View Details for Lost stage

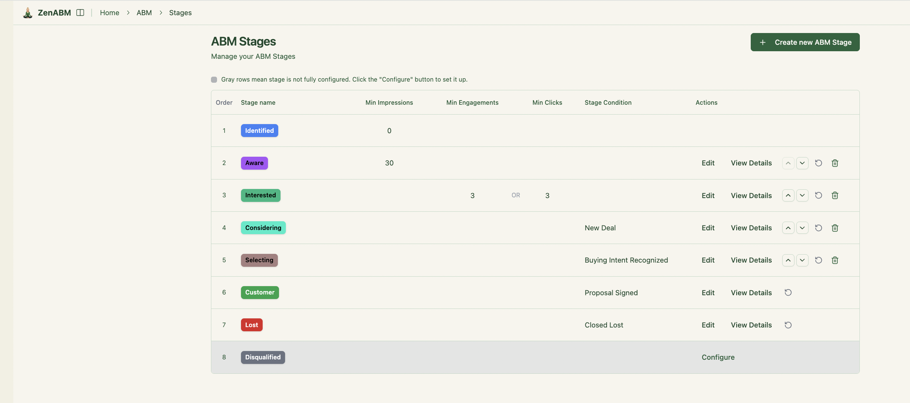coord(751,325)
